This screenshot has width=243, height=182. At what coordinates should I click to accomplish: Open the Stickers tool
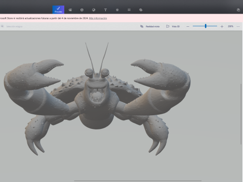[94, 10]
